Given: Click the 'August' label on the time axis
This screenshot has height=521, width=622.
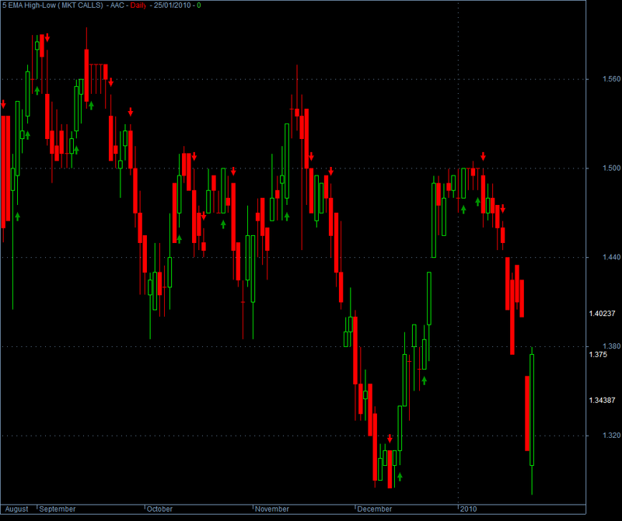Looking at the screenshot, I should click(x=16, y=509).
